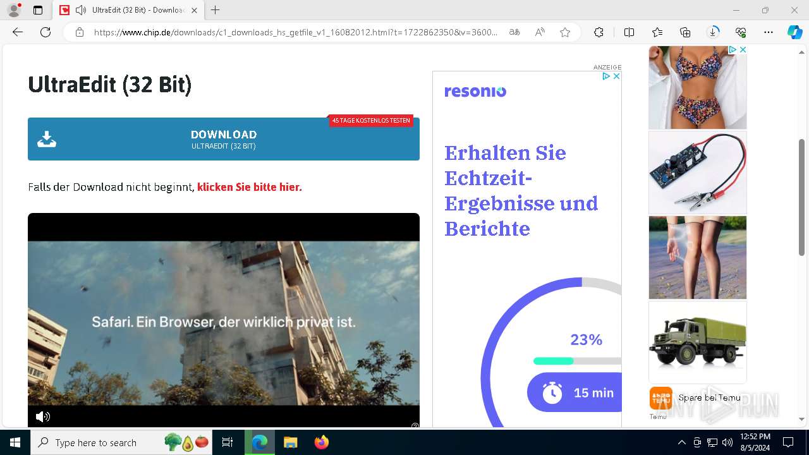The image size is (809, 455).
Task: Open the stockings product thumbnail
Action: tap(698, 257)
